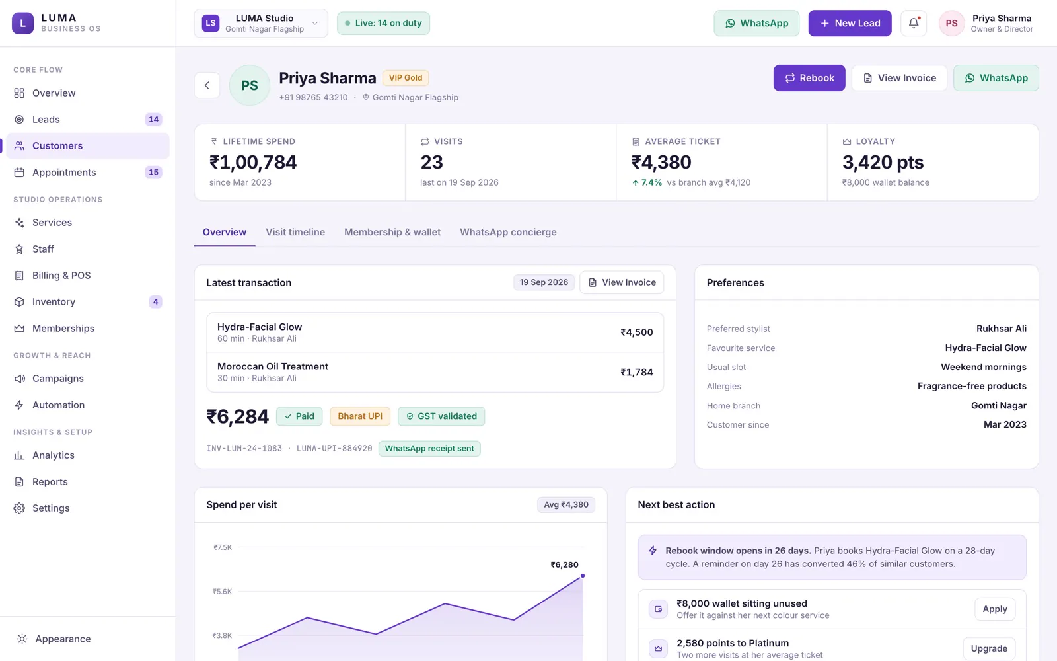This screenshot has height=661, width=1057.
Task: Click WhatsApp in the top header
Action: pyautogui.click(x=756, y=23)
